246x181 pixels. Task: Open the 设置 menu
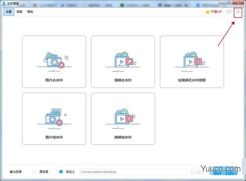pyautogui.click(x=9, y=12)
